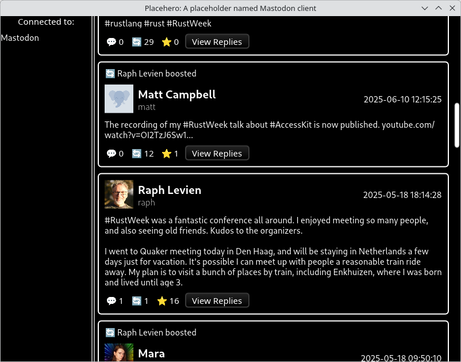The width and height of the screenshot is (461, 362).
Task: Open View Replies on the #rustlang post
Action: (x=217, y=41)
